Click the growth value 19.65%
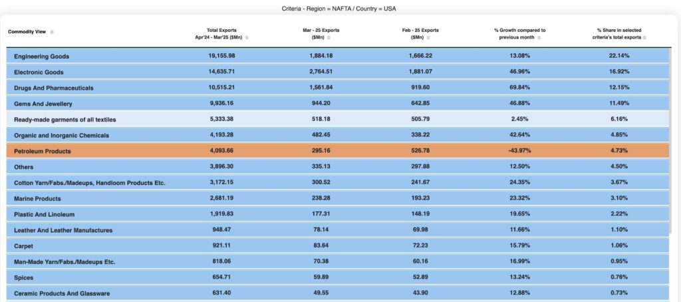The image size is (681, 302). click(x=519, y=214)
